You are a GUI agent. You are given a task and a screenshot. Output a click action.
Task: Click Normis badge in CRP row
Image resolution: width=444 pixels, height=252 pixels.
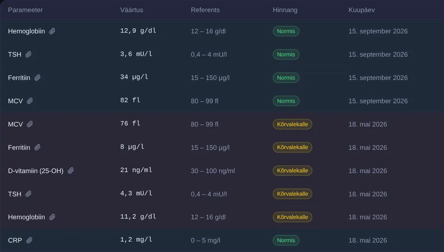tap(286, 240)
